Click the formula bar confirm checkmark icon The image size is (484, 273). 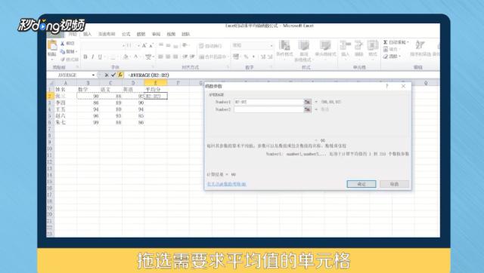pyautogui.click(x=113, y=75)
